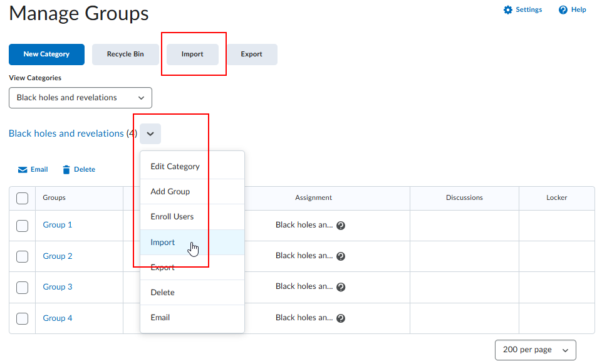
Task: Click the Settings gear icon
Action: point(508,10)
